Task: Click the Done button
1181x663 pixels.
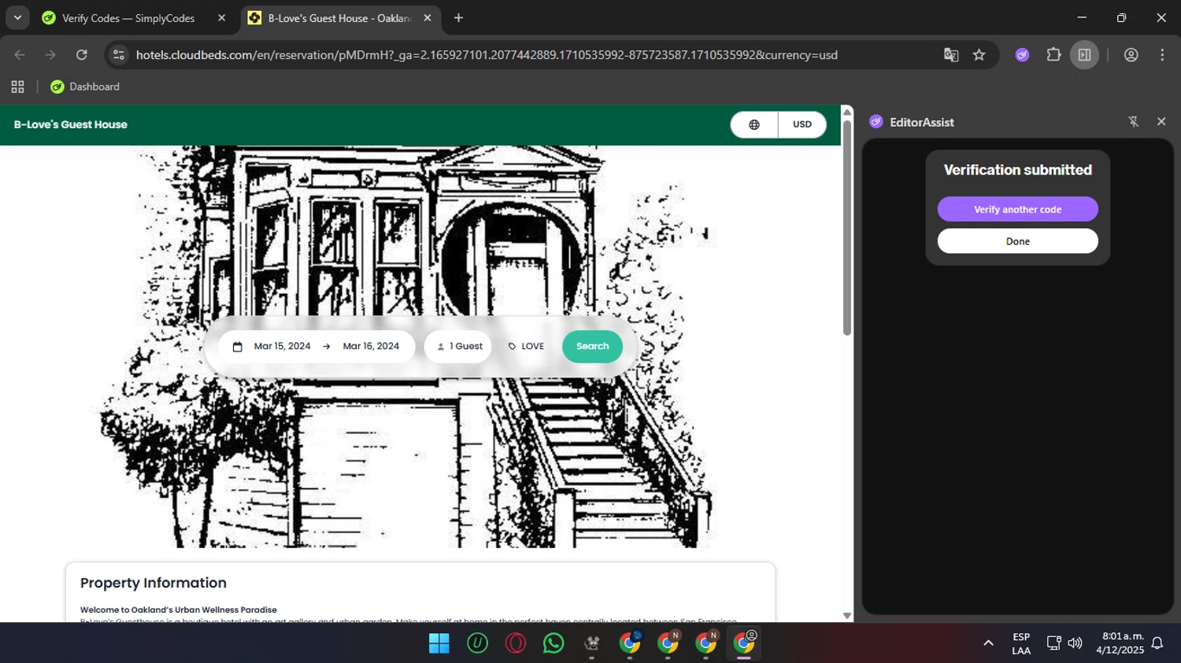Action: pos(1017,241)
